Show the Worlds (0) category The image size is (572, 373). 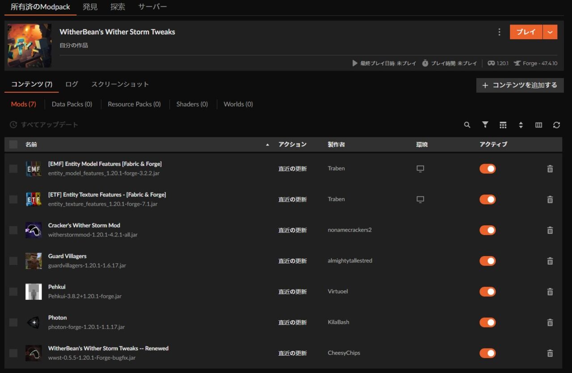[238, 104]
